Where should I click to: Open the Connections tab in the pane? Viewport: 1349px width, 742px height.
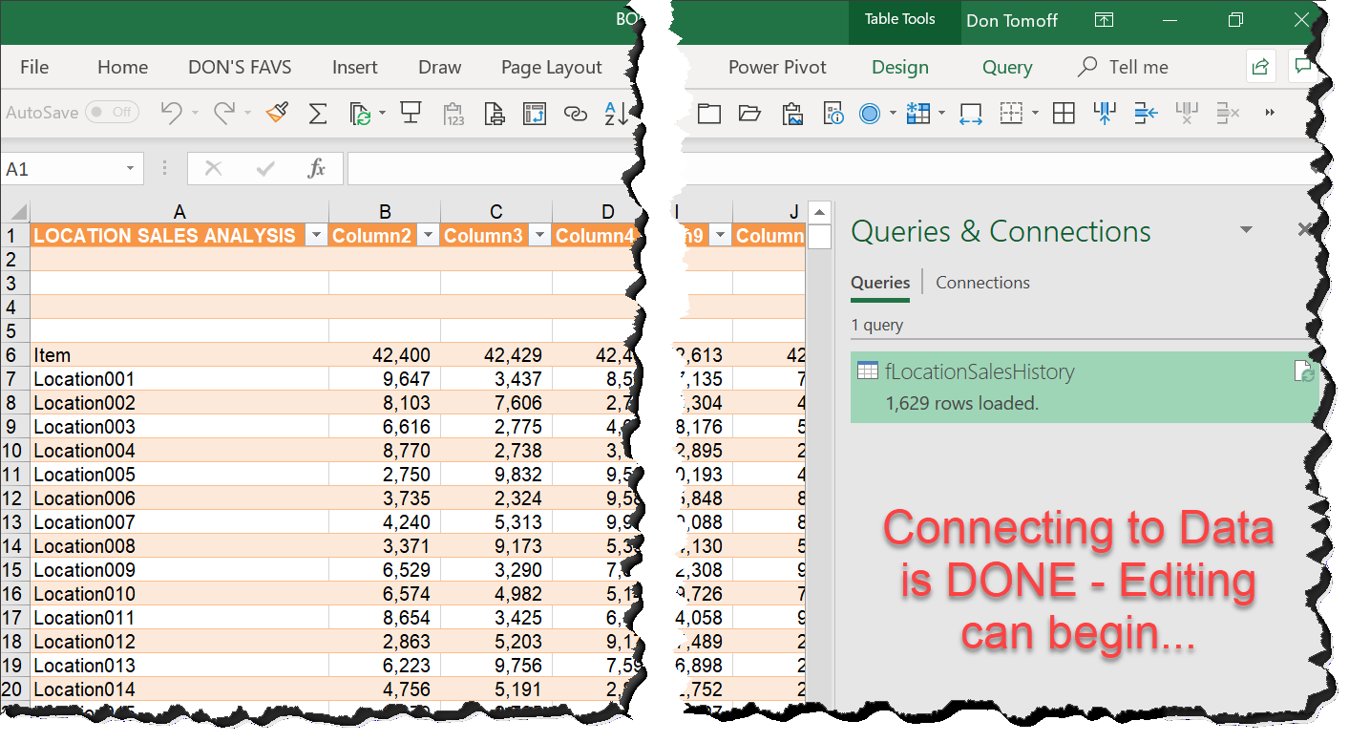[x=982, y=282]
